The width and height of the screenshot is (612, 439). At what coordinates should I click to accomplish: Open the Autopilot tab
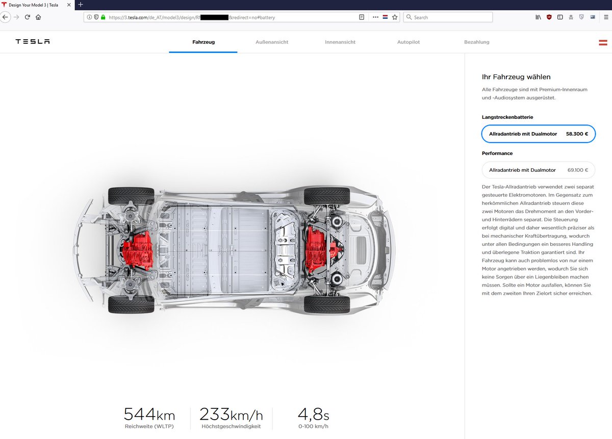(x=409, y=42)
